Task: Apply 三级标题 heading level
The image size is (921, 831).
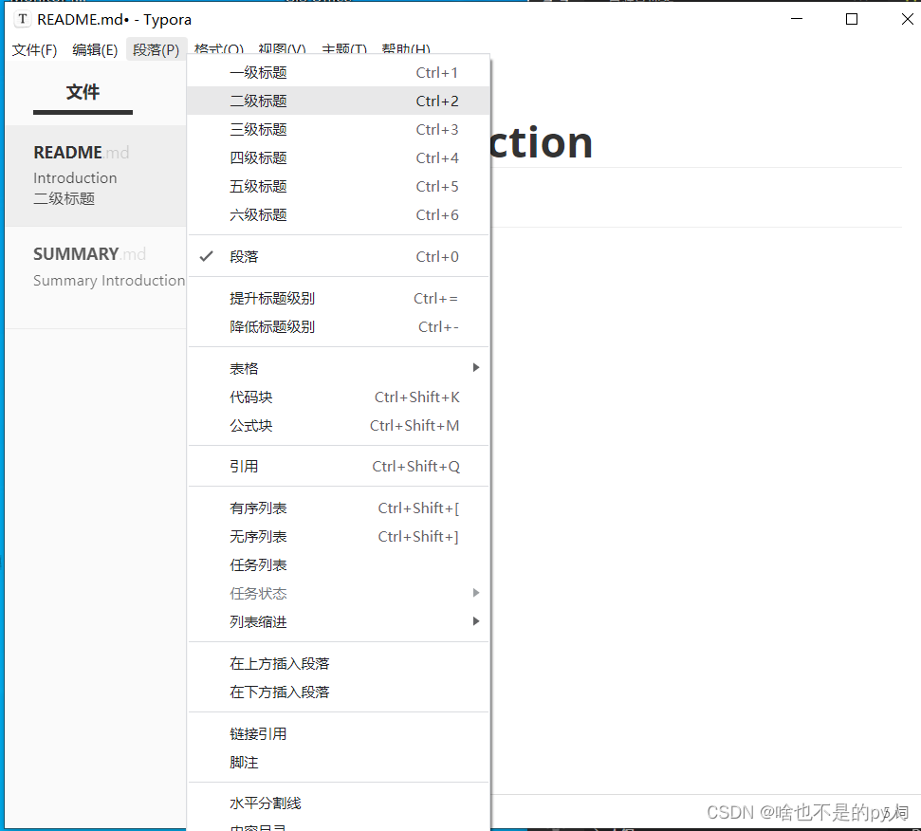Action: 258,129
